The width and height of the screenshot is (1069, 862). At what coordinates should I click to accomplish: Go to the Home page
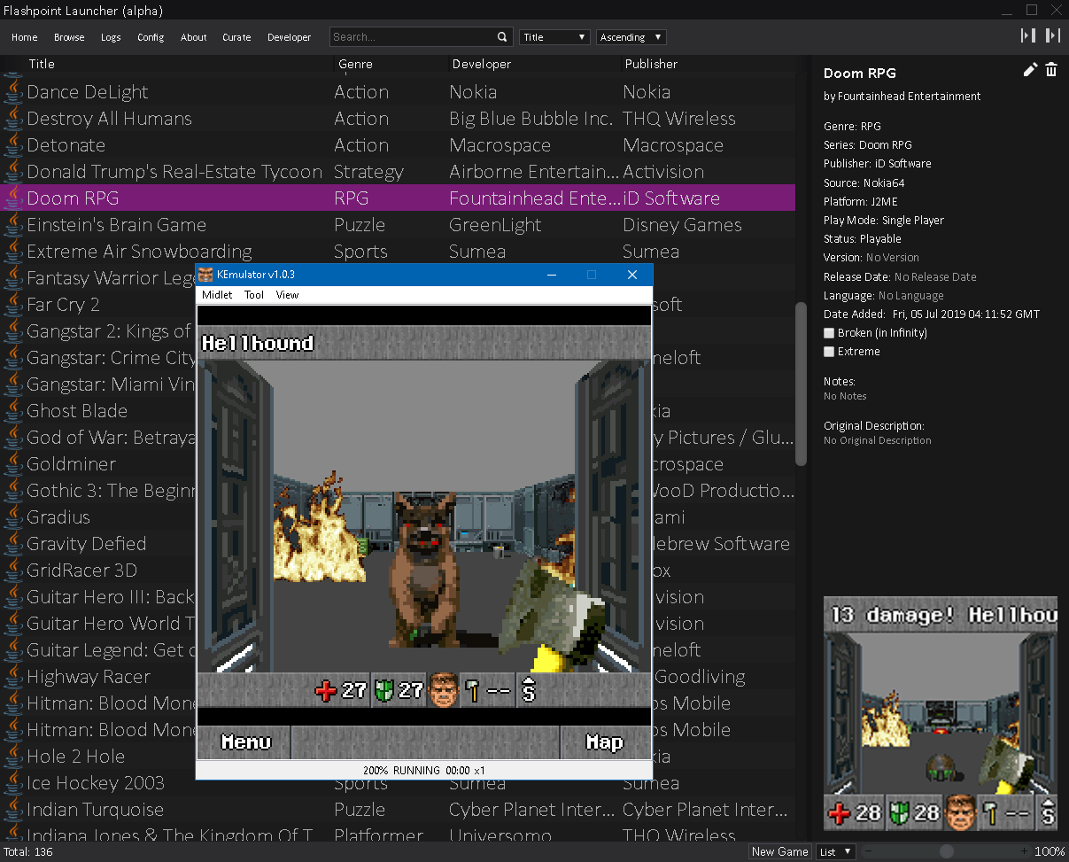(25, 37)
